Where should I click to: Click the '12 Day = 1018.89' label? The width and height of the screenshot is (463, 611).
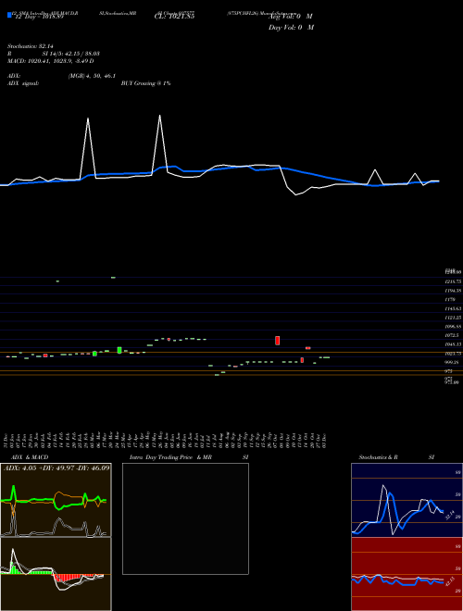pyautogui.click(x=38, y=18)
